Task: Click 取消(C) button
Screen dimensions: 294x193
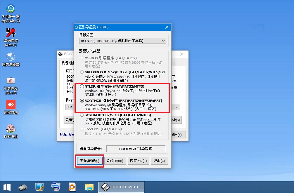Action: [159, 161]
